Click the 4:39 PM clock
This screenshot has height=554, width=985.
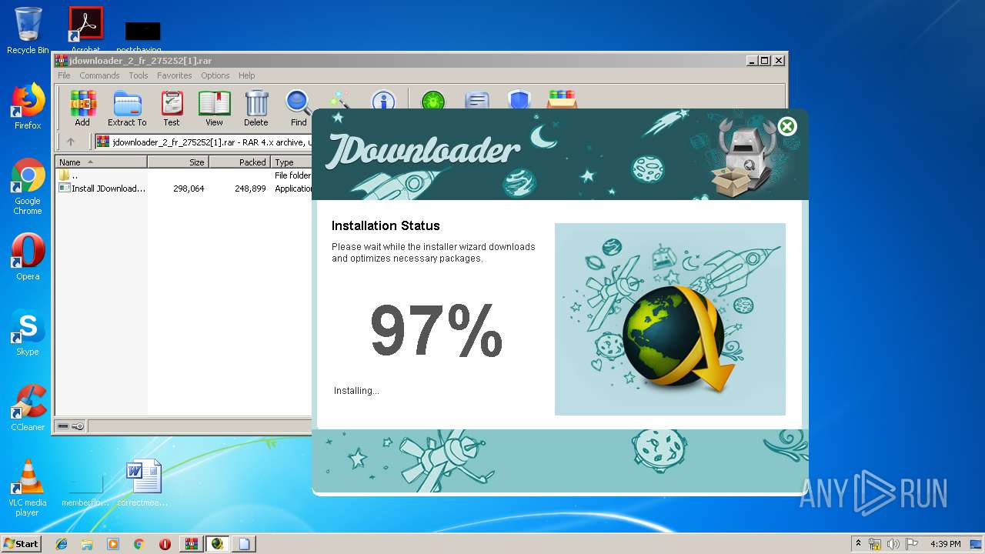point(945,544)
